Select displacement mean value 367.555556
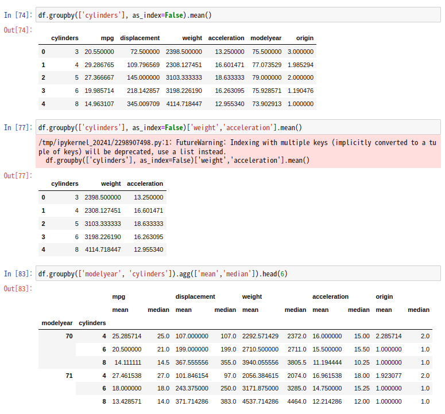This screenshot has height=414, width=445. 192,362
